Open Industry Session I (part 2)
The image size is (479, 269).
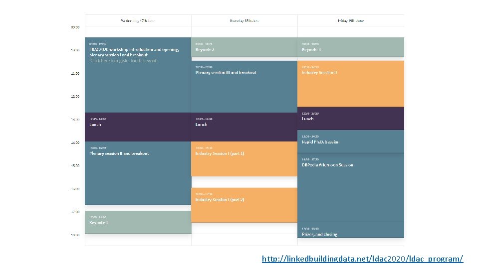click(x=244, y=205)
